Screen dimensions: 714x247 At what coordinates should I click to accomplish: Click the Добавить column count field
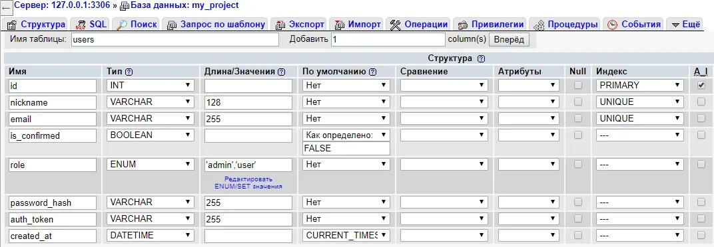click(x=388, y=39)
